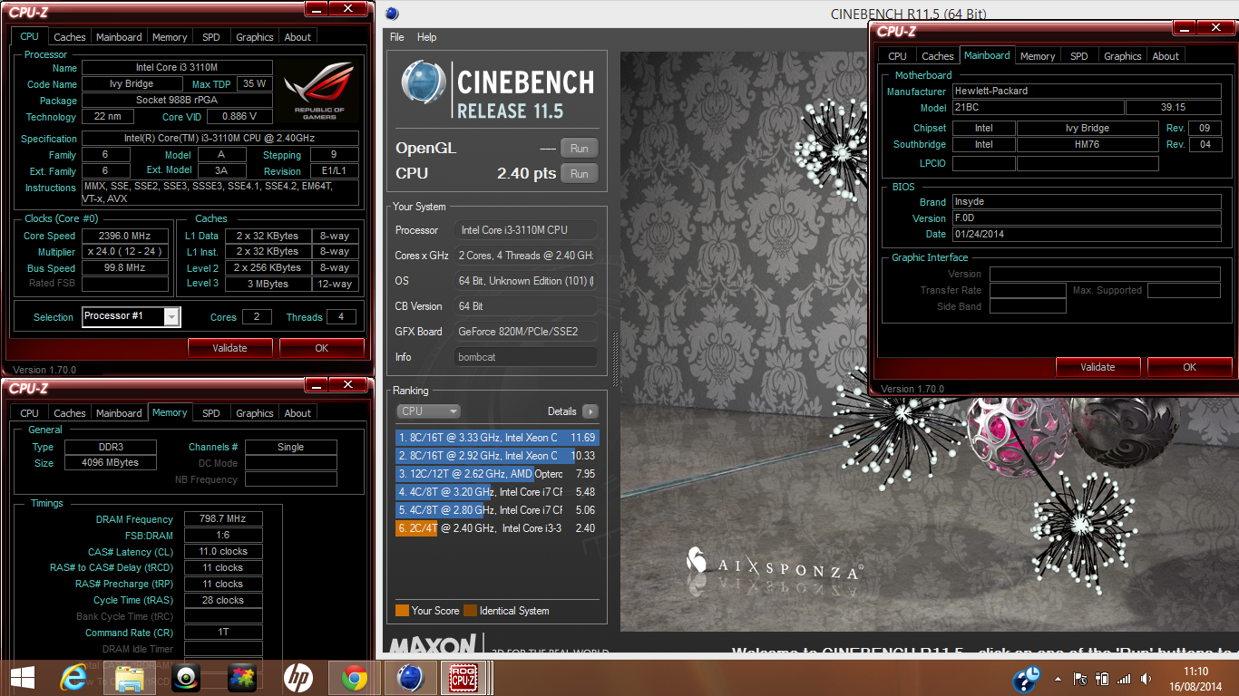This screenshot has height=696, width=1239.
Task: Click the GFX Board value GeForce 820M
Action: (526, 332)
